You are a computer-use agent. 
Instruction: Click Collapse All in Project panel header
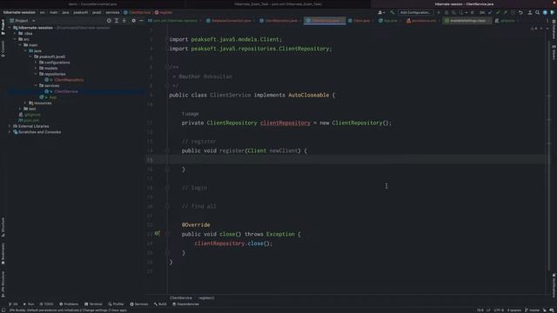click(124, 21)
